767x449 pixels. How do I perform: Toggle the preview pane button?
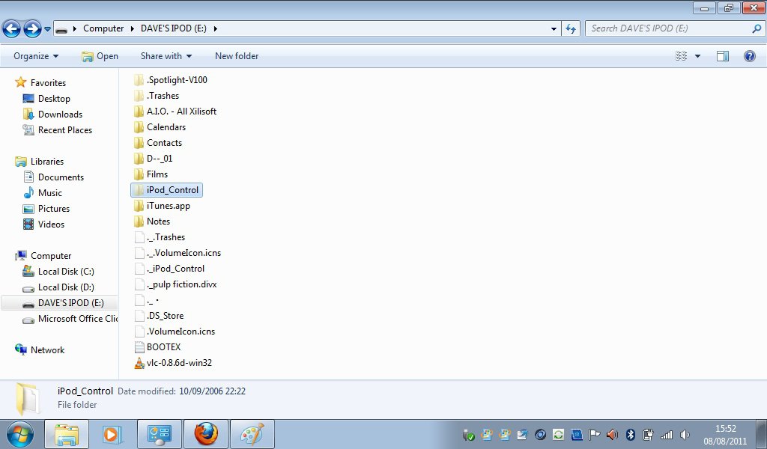[x=722, y=56]
